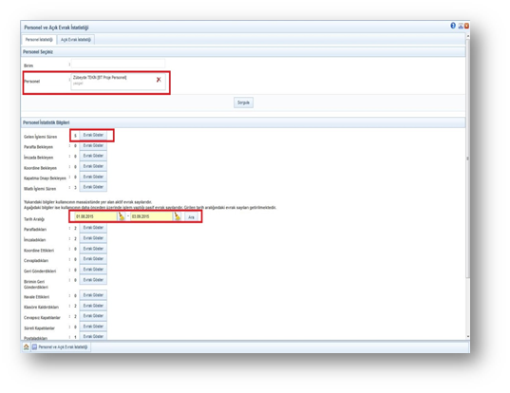Click the minimize window icon beside help
Screen dimensions: 510x393
(461, 26)
